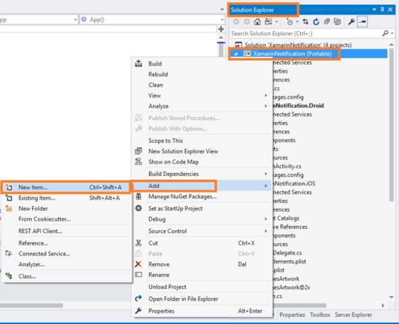Open the Pending Changes Filter clock icon
Screen dimensions: 399x324
coord(290,22)
